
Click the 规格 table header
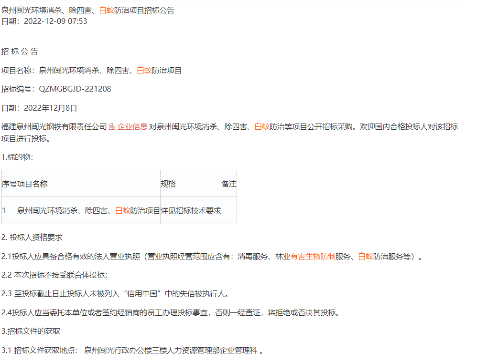(191, 184)
